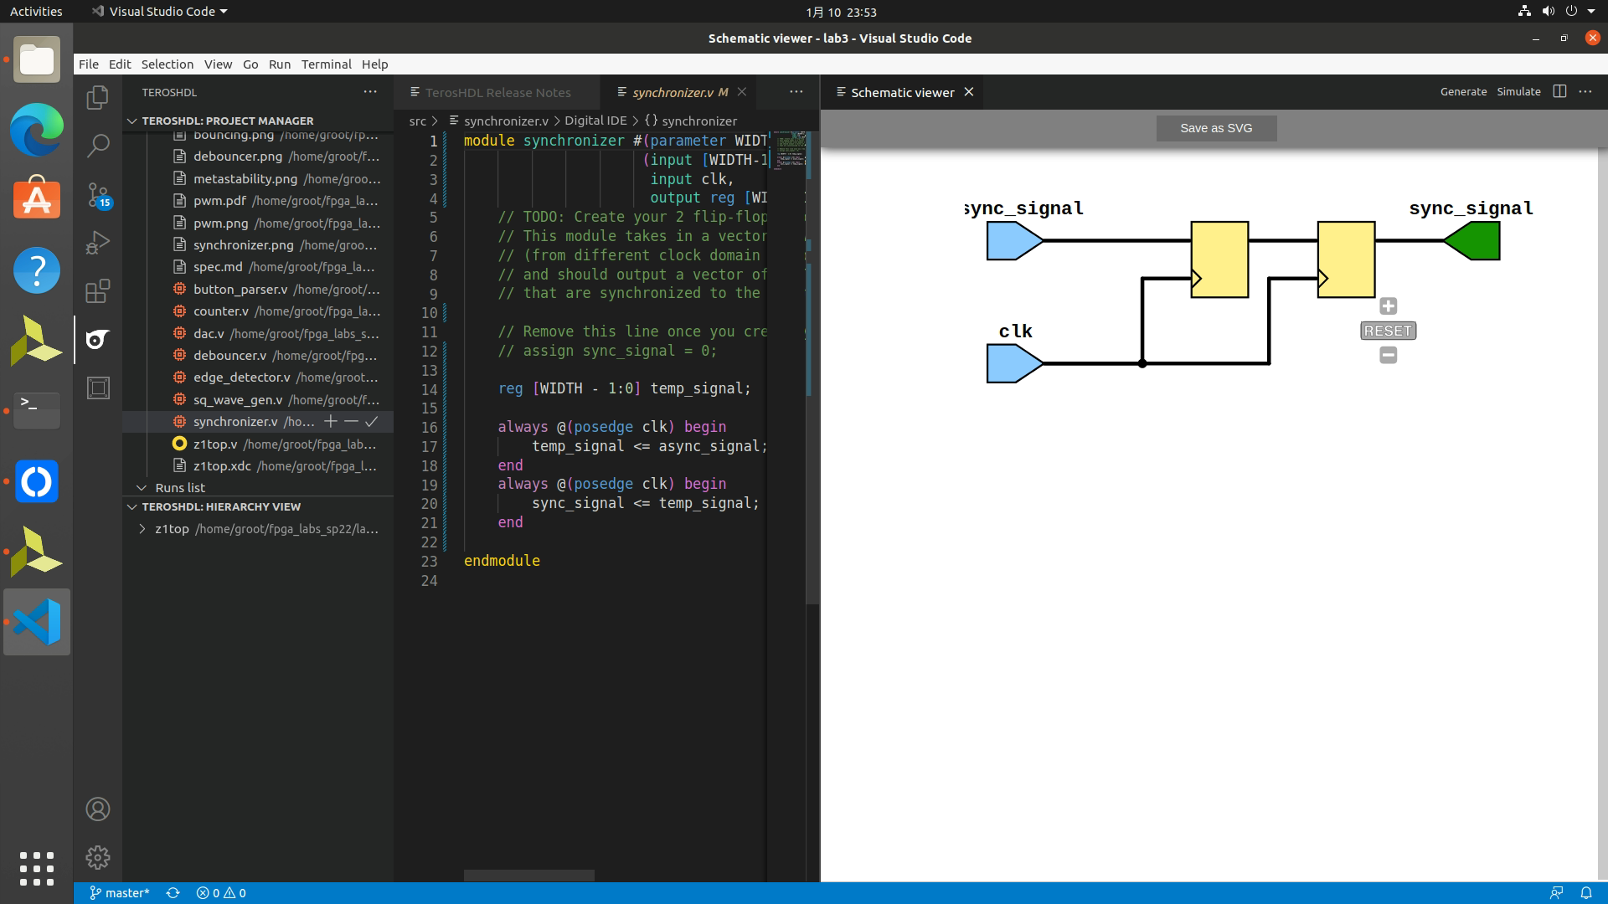Screen dimensions: 1608x904
Task: Select the Run and Debug icon
Action: [97, 243]
